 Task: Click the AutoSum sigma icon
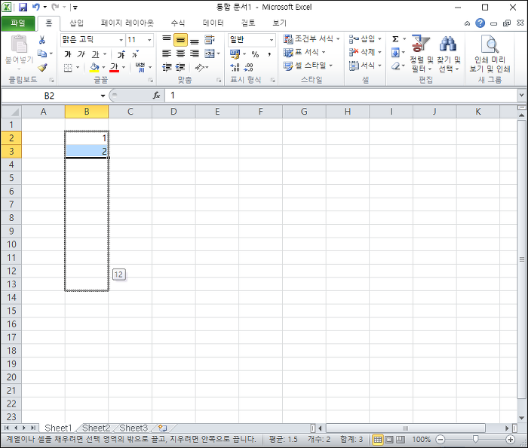coord(396,39)
